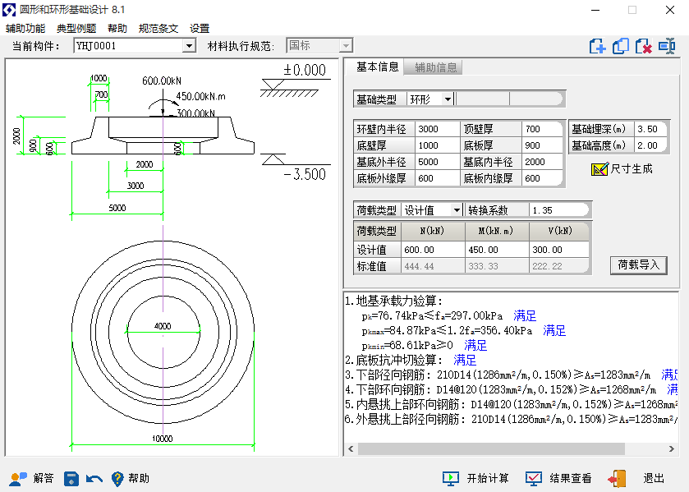This screenshot has width=689, height=492.
Task: Click the results horizontal scrollbar thumb
Action: pos(491,449)
